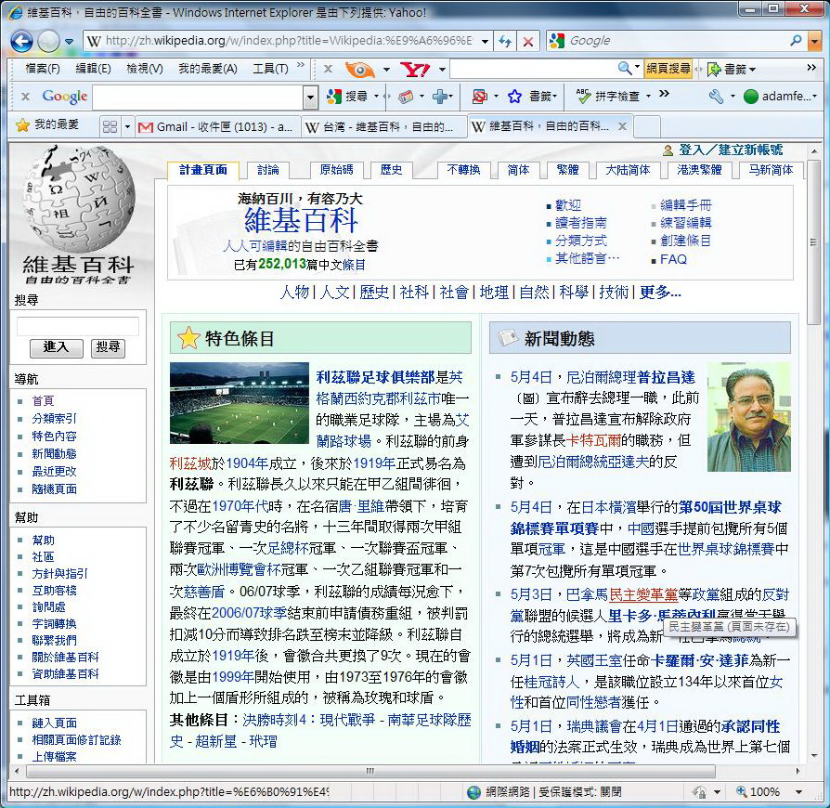Viewport: 830px width, 808px height.
Task: Switch to the Gmail 收件匣 tab
Action: pyautogui.click(x=217, y=127)
